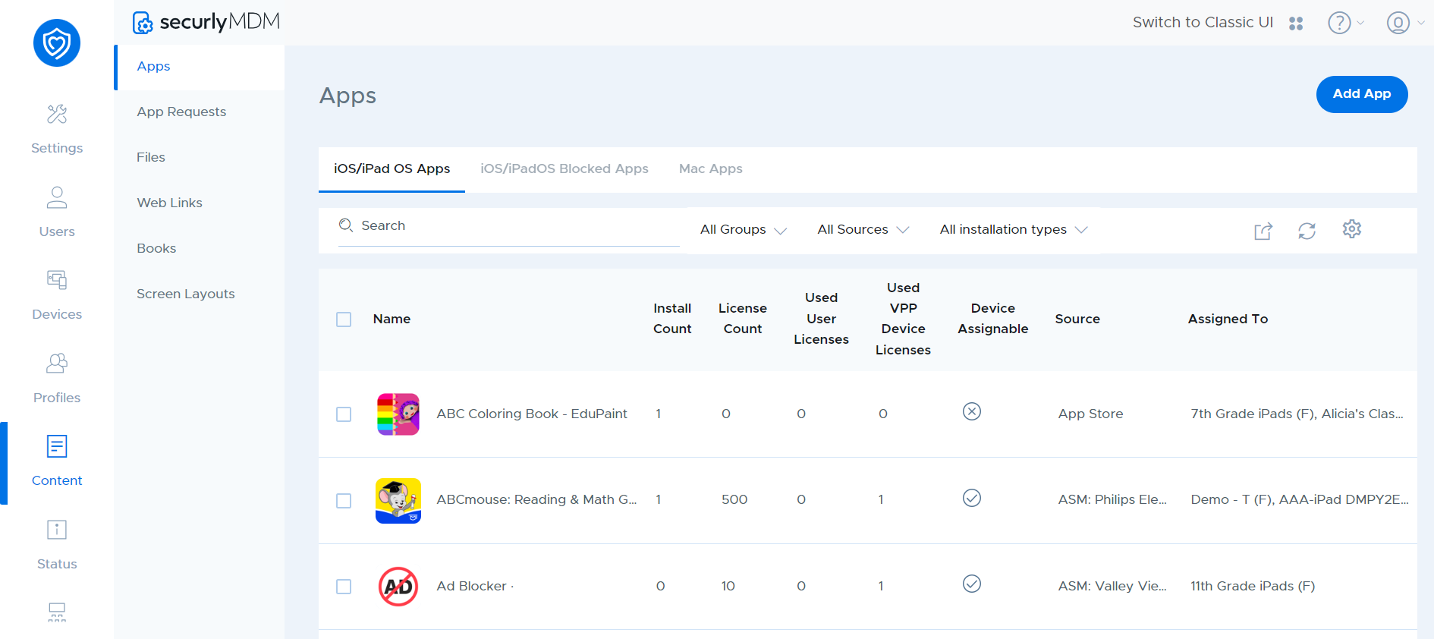Image resolution: width=1434 pixels, height=639 pixels.
Task: Click into the Search apps field
Action: [509, 226]
